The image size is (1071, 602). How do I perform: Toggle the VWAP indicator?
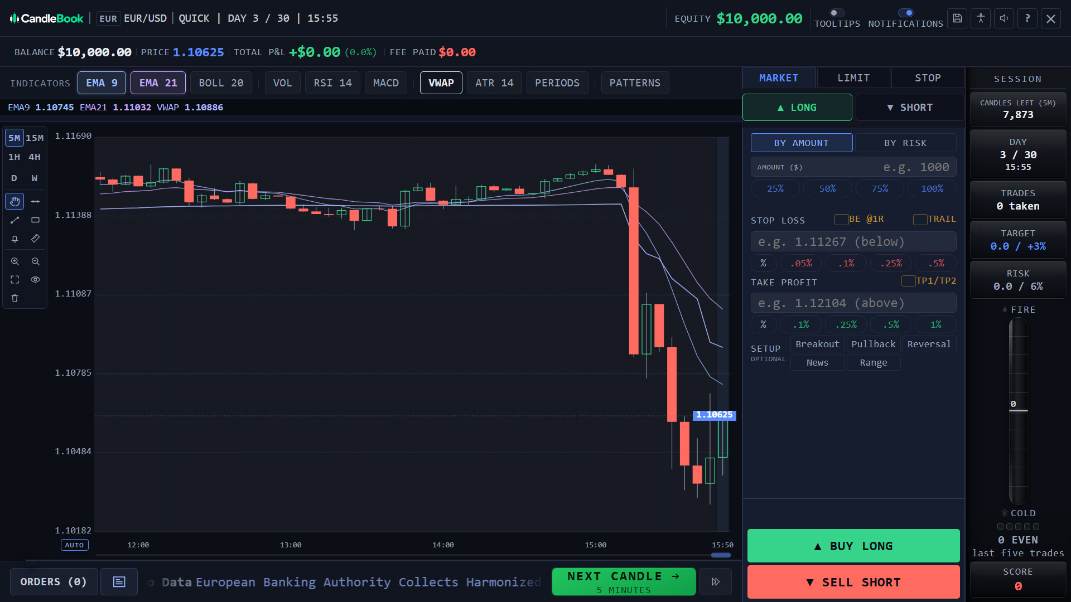[x=441, y=83]
